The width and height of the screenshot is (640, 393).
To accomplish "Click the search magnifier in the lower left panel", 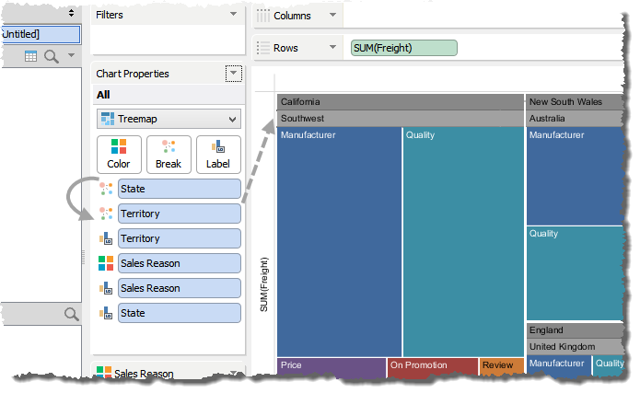I will [x=72, y=314].
